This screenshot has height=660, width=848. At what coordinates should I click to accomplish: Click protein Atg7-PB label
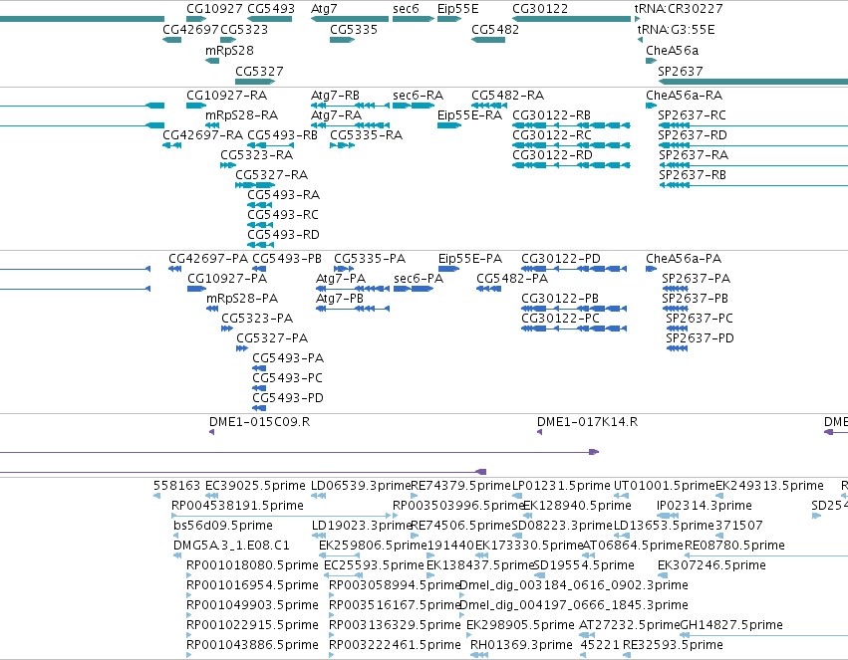pos(339,300)
